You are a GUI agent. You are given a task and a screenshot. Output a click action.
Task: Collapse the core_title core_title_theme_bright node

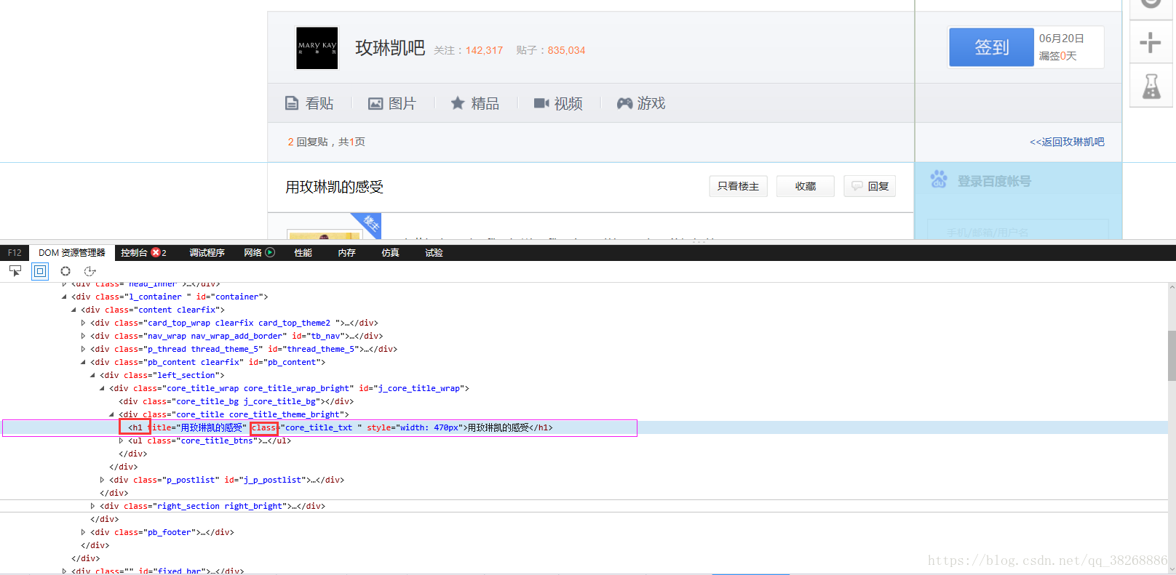pyautogui.click(x=111, y=414)
